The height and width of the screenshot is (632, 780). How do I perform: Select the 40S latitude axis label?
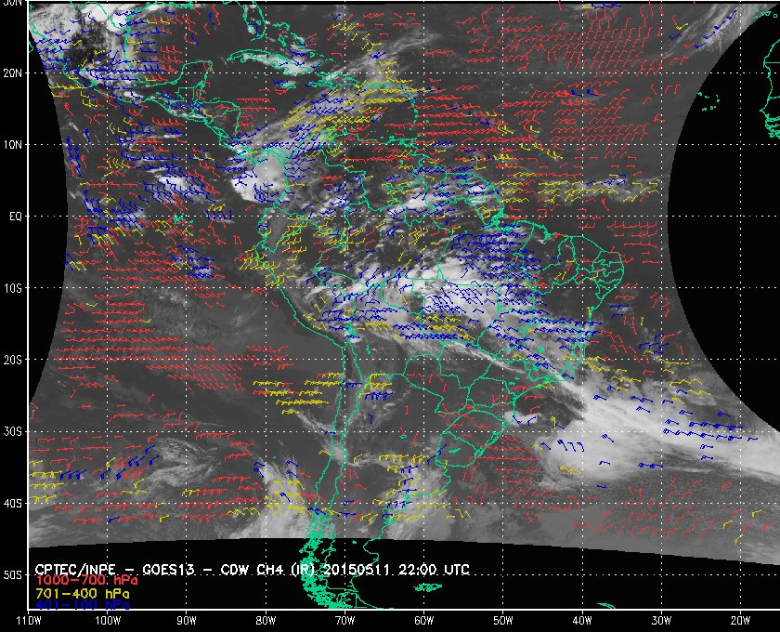12,504
